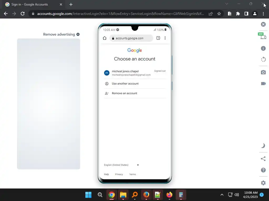The image size is (269, 201).
Task: Click the Google logo on the sign-in page
Action: pos(135,50)
